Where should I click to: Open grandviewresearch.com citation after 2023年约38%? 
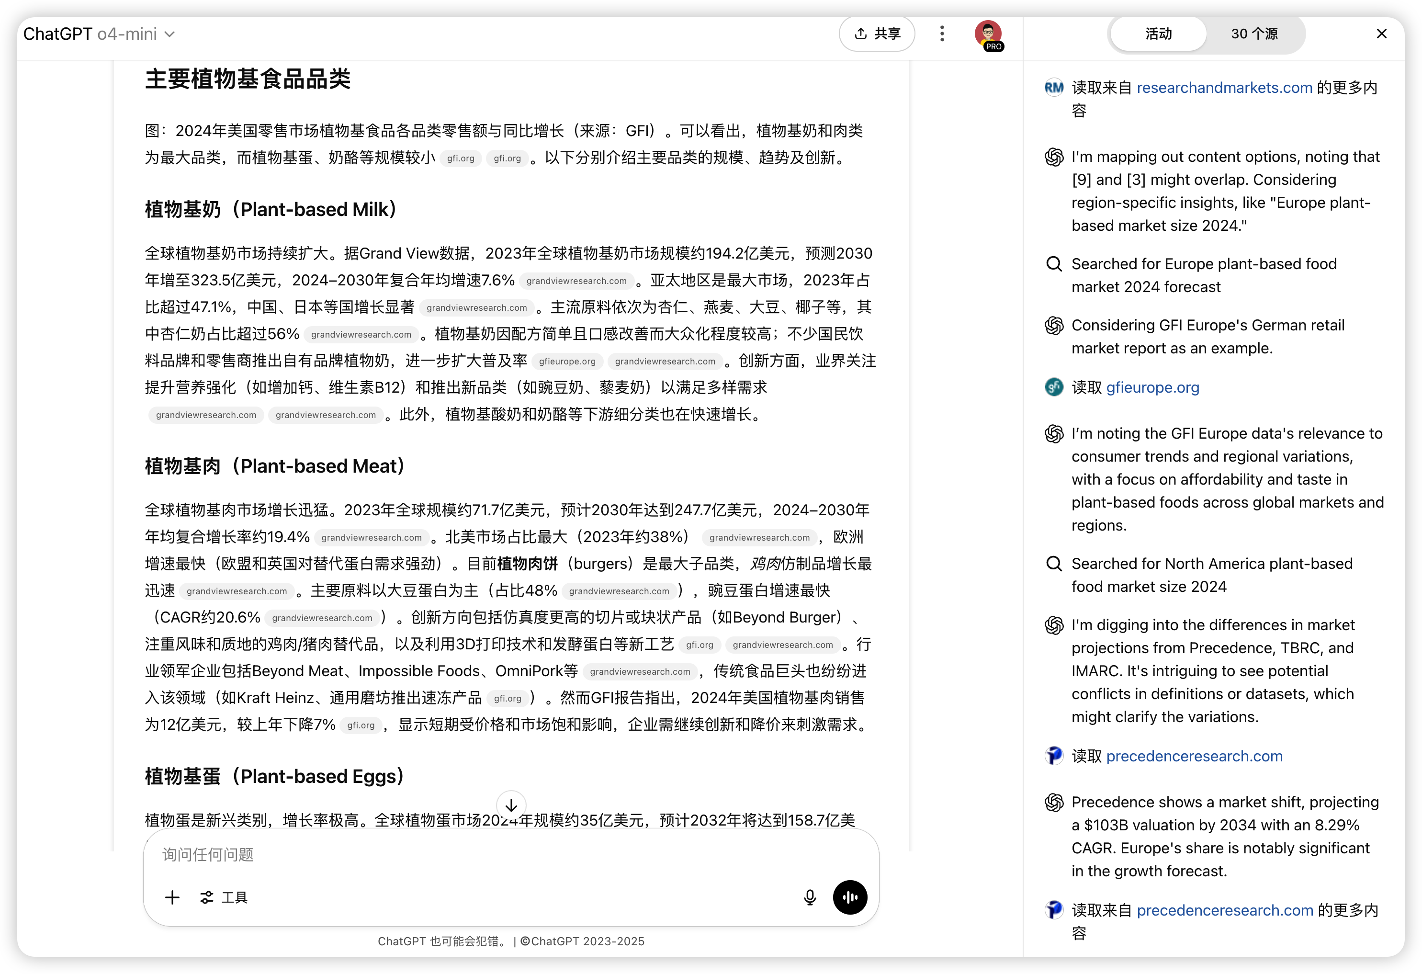click(759, 538)
